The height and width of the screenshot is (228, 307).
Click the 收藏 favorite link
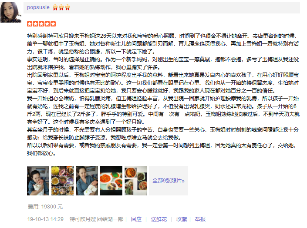182,219
